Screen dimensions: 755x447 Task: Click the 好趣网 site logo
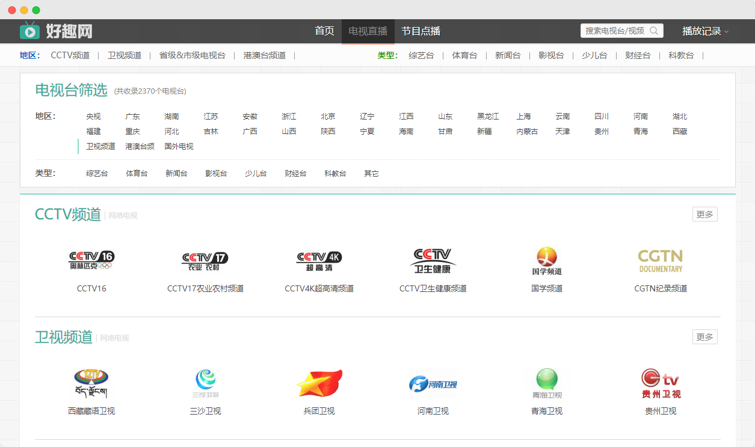[x=56, y=31]
